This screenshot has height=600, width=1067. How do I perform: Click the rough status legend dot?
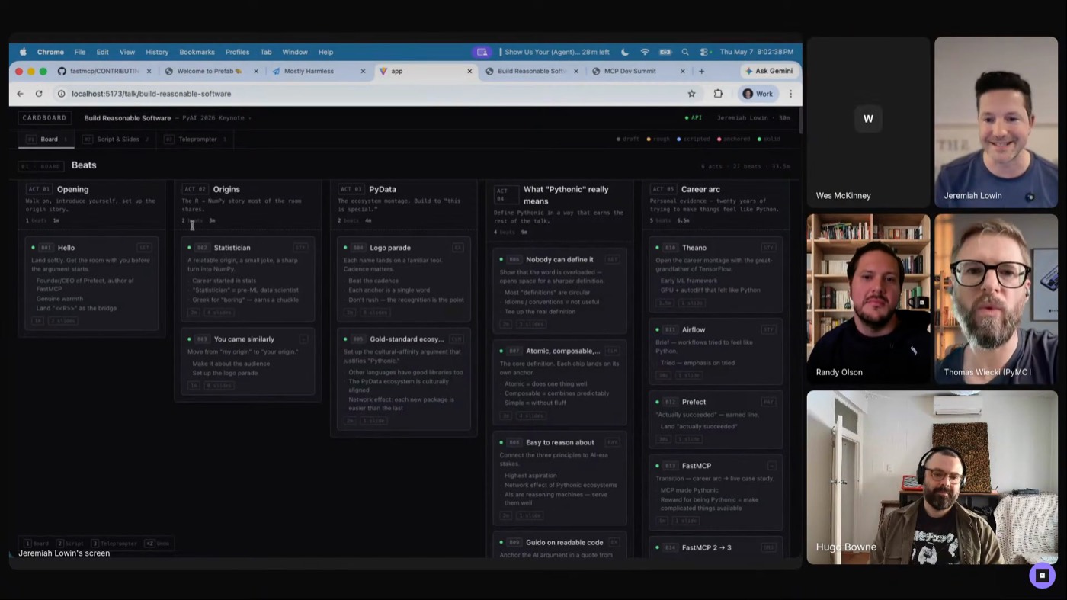649,140
